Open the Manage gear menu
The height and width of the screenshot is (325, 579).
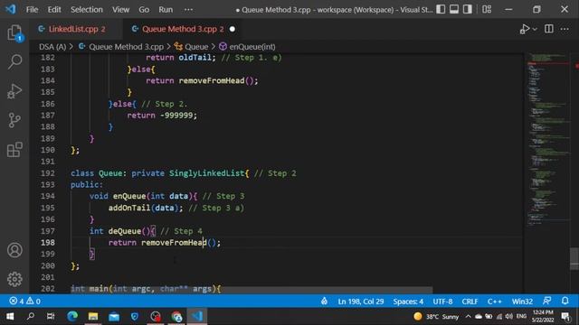point(14,279)
